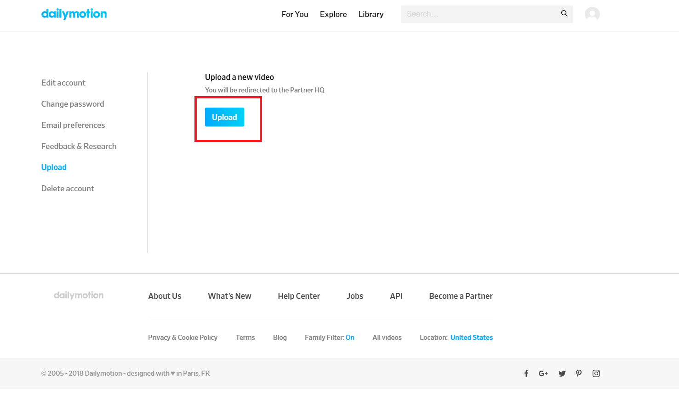Open the About Us link
Viewport: 679px width, 418px height.
(x=165, y=296)
